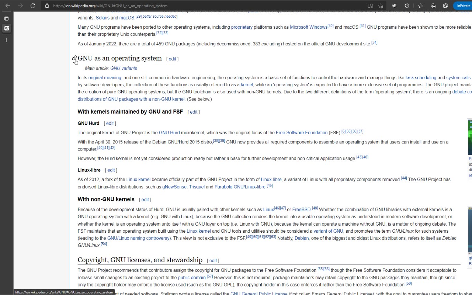Reload the current Wikipedia page

pos(33,6)
